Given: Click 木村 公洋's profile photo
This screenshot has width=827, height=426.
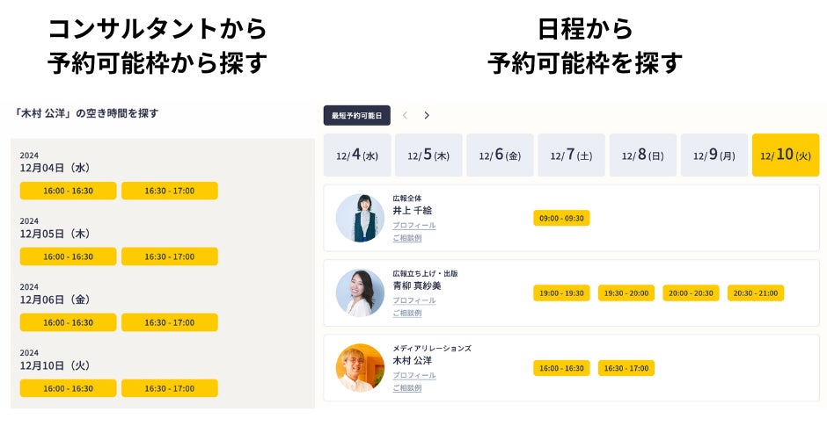Looking at the screenshot, I should tap(360, 367).
